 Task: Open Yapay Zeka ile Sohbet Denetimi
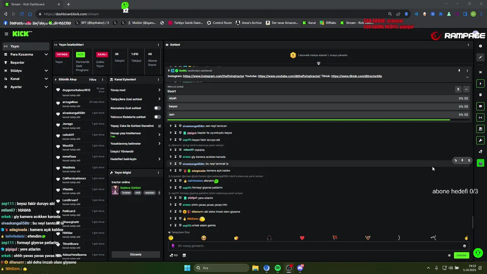[x=135, y=126]
